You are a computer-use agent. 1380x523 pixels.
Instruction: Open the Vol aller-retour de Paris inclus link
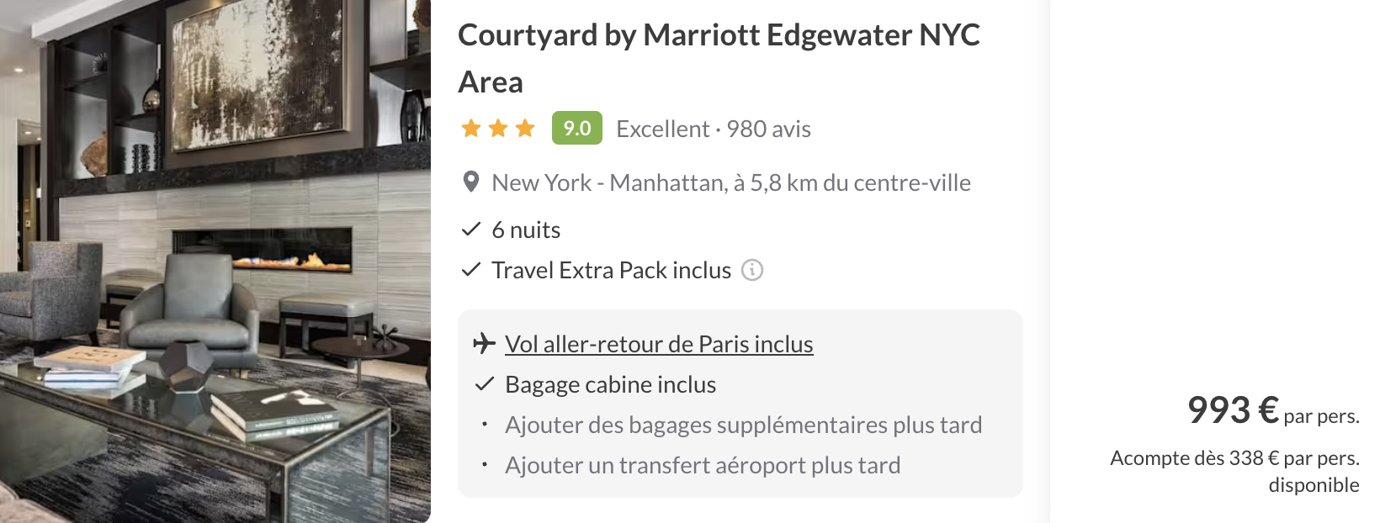tap(659, 344)
